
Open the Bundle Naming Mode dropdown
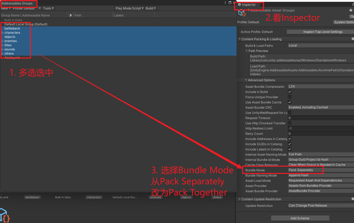pyautogui.click(x=321, y=175)
